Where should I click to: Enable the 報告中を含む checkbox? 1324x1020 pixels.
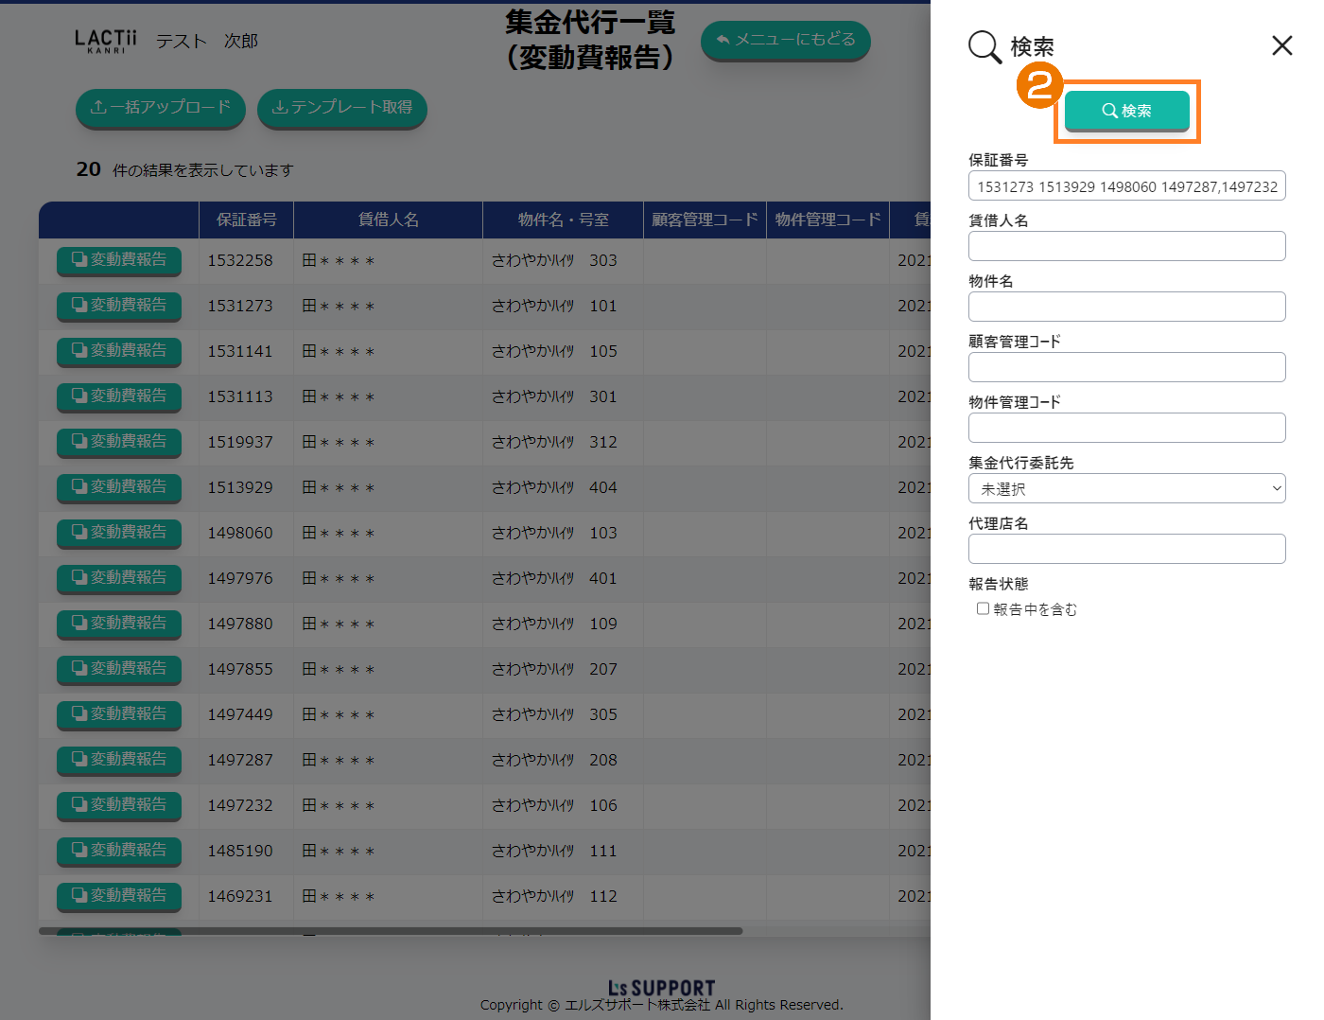[x=983, y=608]
